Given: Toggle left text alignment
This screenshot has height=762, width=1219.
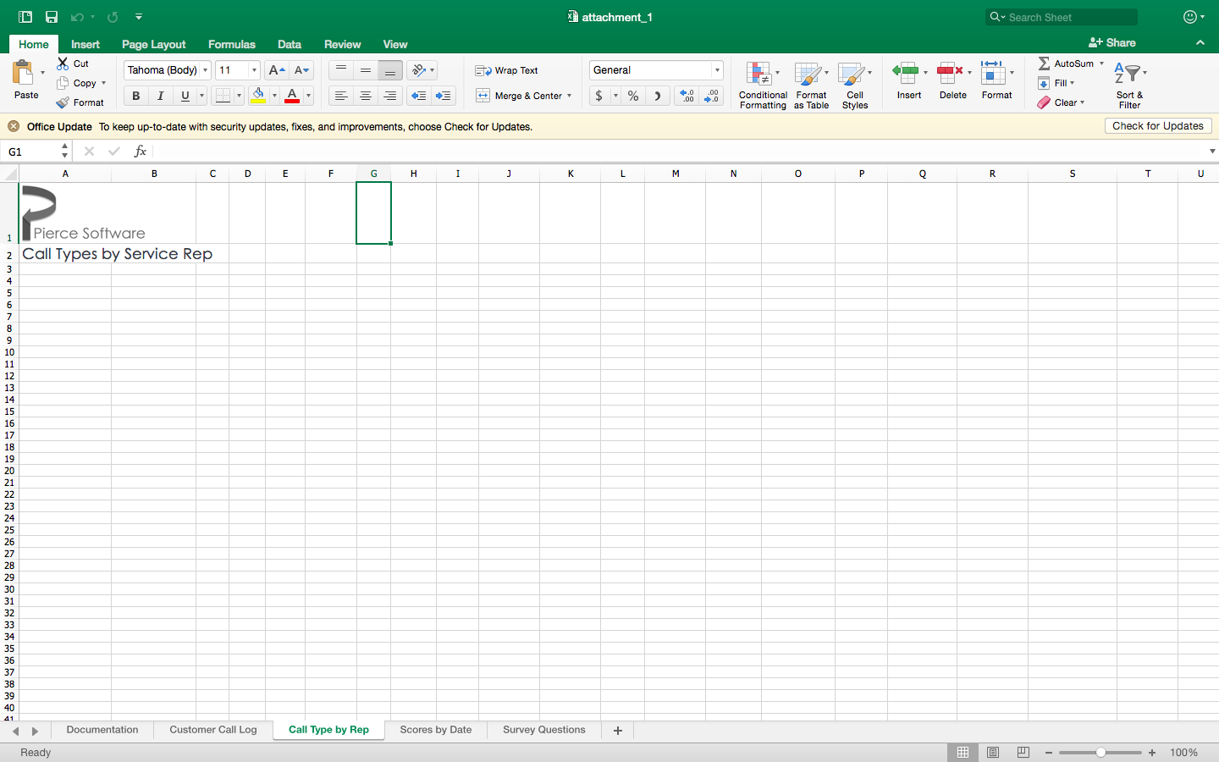Looking at the screenshot, I should click(x=340, y=96).
